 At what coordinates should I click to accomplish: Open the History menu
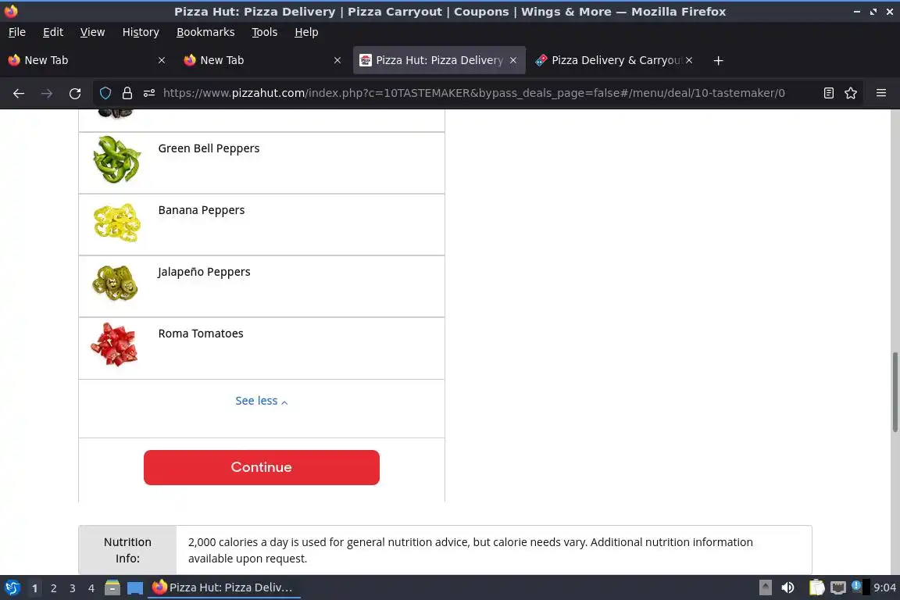[141, 32]
